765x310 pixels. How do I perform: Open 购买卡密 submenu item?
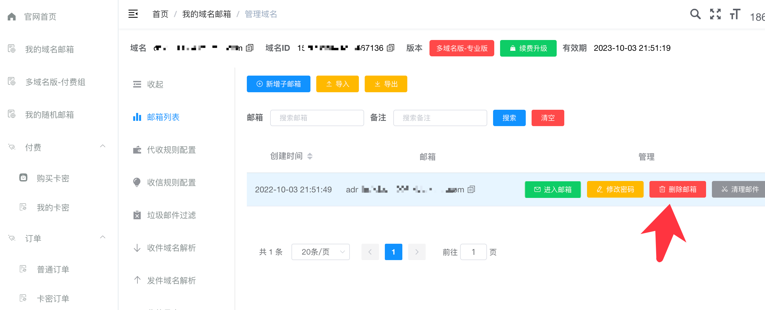tap(53, 178)
